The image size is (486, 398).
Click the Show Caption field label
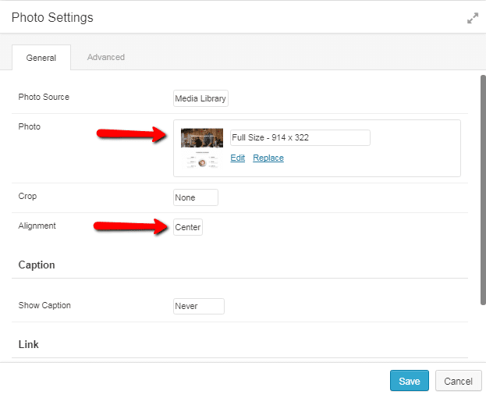pos(44,305)
